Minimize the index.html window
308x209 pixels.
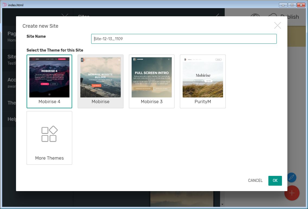283,5
